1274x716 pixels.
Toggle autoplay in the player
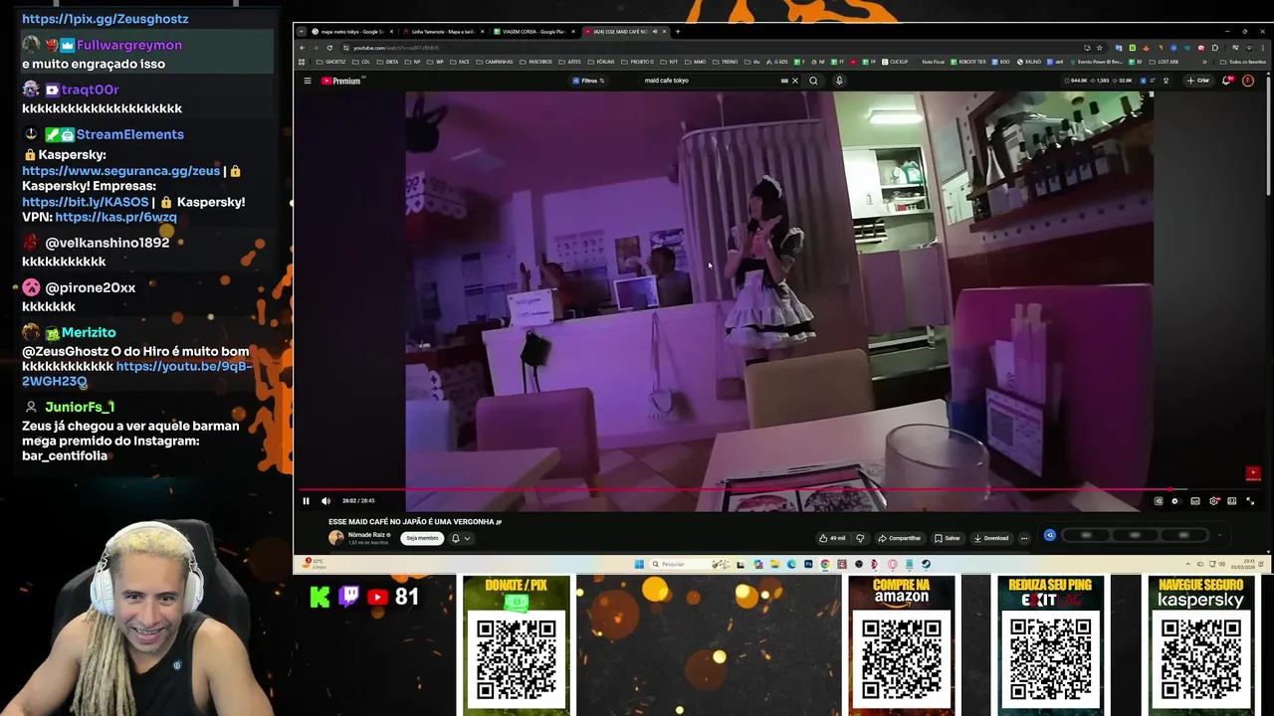click(1175, 501)
